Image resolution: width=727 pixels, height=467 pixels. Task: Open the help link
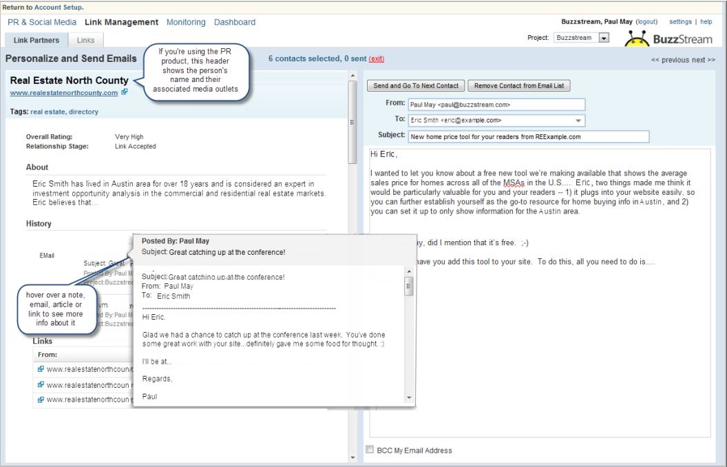706,22
